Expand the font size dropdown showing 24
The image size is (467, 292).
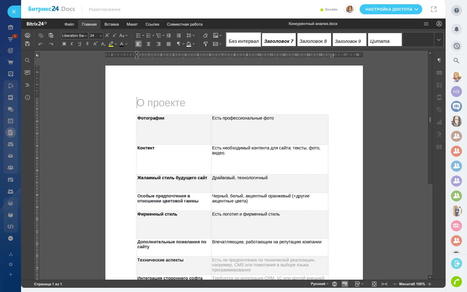(101, 36)
